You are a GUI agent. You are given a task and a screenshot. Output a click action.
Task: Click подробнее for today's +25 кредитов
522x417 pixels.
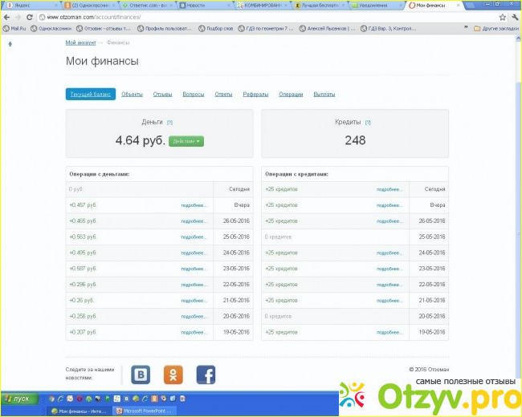pos(389,189)
